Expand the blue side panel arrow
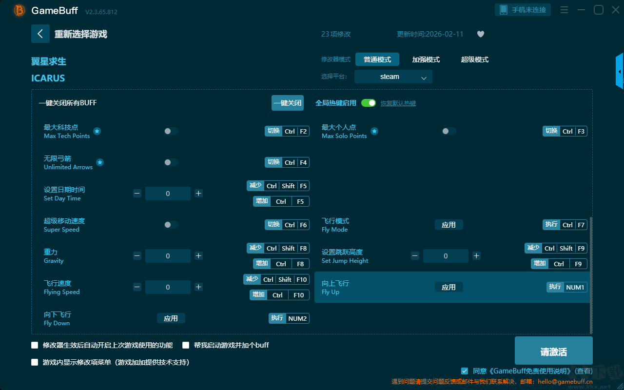Image resolution: width=624 pixels, height=390 pixels. click(x=620, y=71)
